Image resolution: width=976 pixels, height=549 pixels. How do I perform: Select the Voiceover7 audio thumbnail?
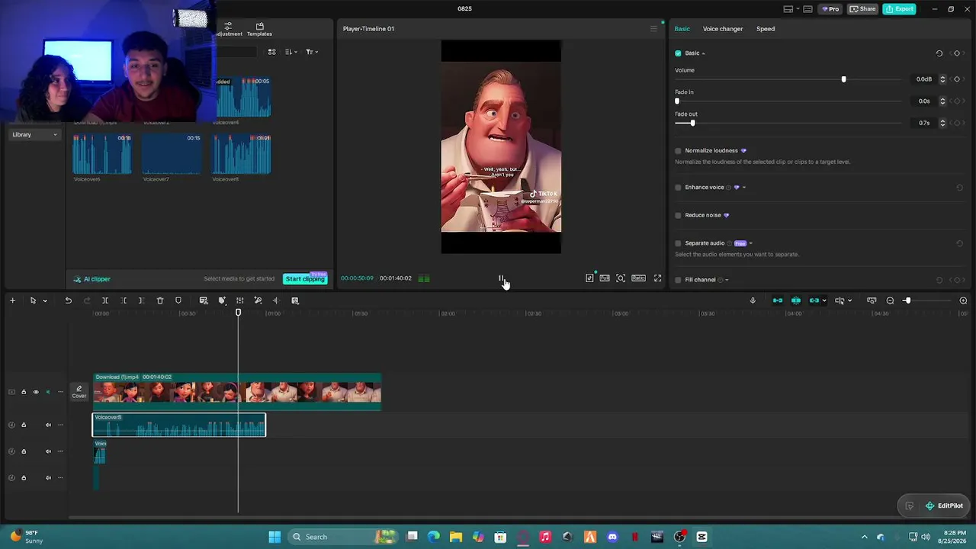[x=172, y=155]
